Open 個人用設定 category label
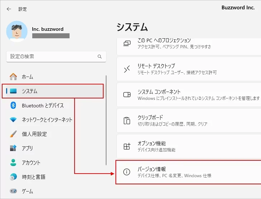261x199 pixels. pyautogui.click(x=34, y=134)
